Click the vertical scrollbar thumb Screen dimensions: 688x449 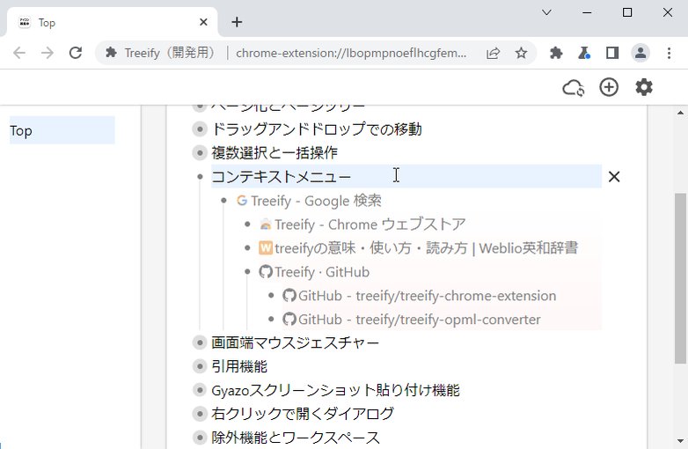pos(680,278)
